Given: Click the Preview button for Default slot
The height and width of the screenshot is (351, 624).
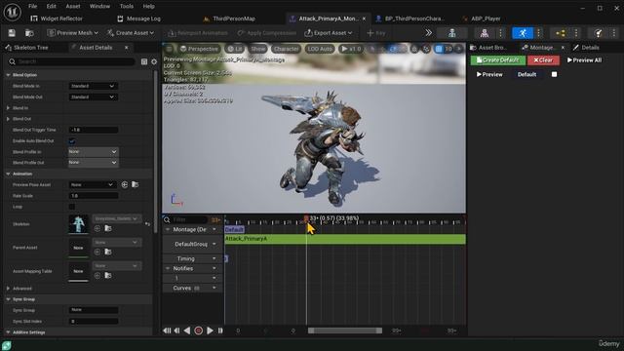Looking at the screenshot, I should pos(489,74).
